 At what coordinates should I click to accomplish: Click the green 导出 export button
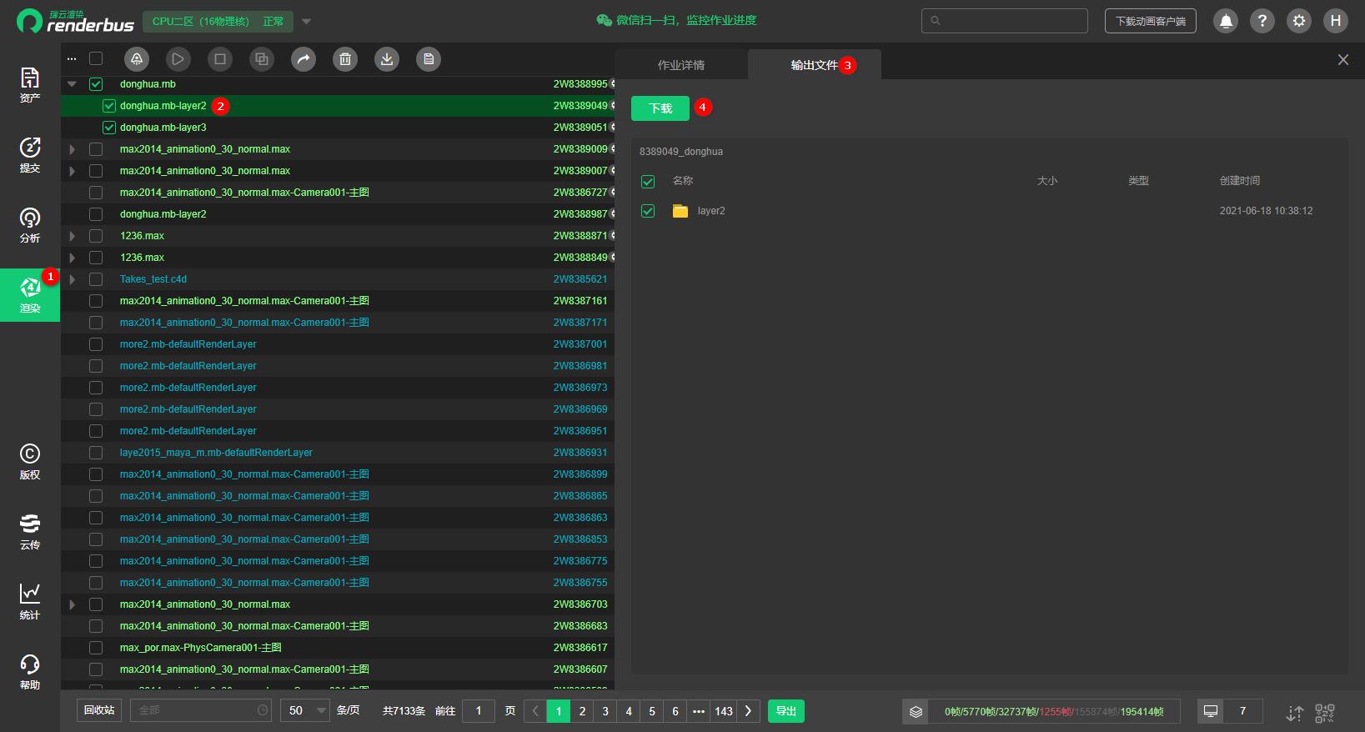(x=785, y=711)
